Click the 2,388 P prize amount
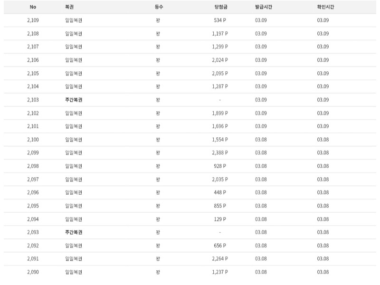380x285 pixels. click(220, 153)
